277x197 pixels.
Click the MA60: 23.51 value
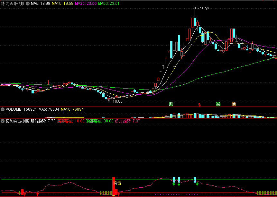point(109,4)
